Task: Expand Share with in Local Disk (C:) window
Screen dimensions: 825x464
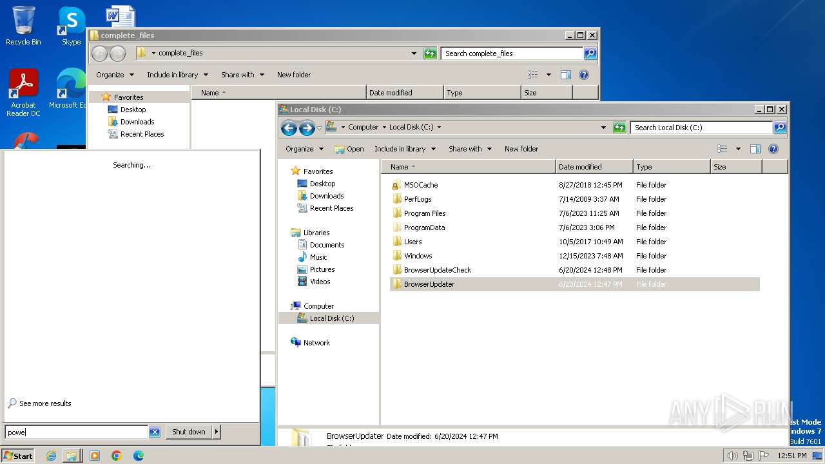Action: (471, 149)
